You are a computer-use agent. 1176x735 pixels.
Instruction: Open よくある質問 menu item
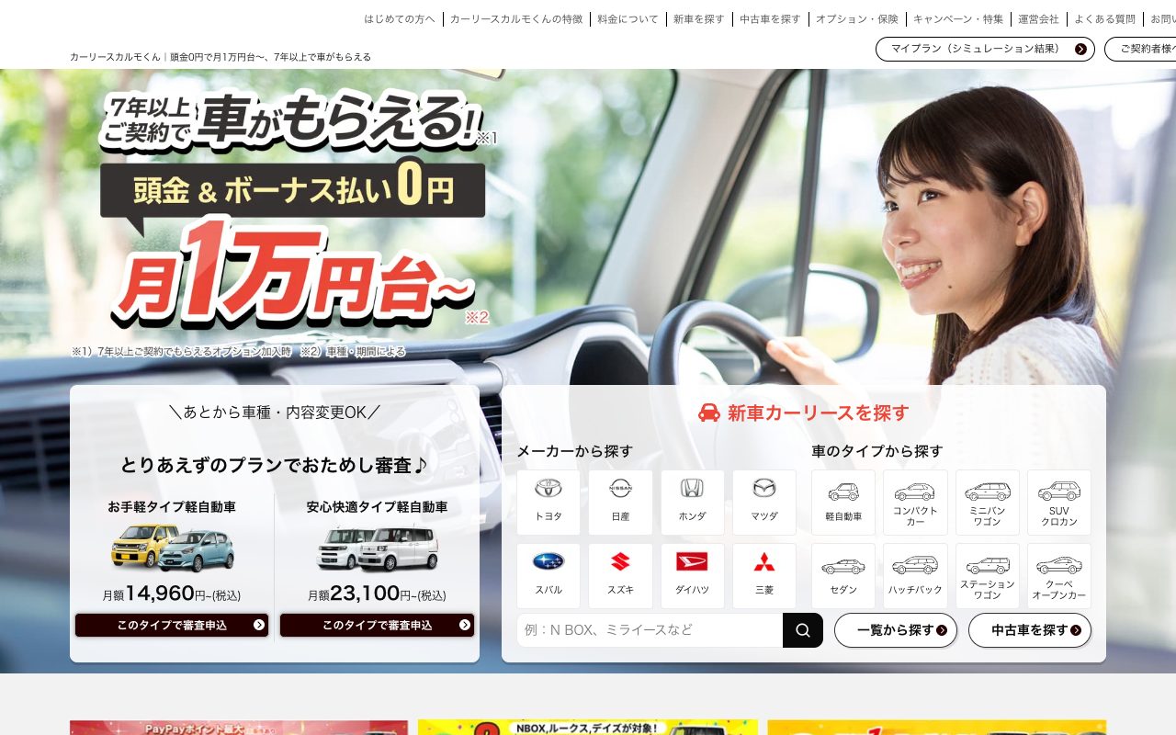pyautogui.click(x=1104, y=18)
